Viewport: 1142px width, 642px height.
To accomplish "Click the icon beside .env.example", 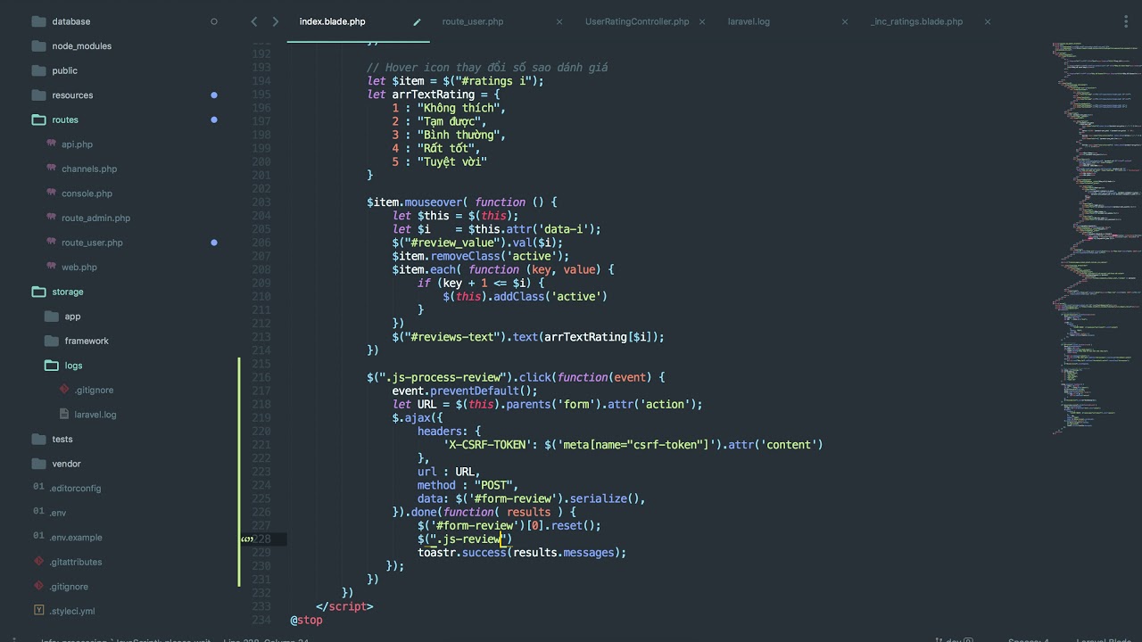I will (38, 537).
